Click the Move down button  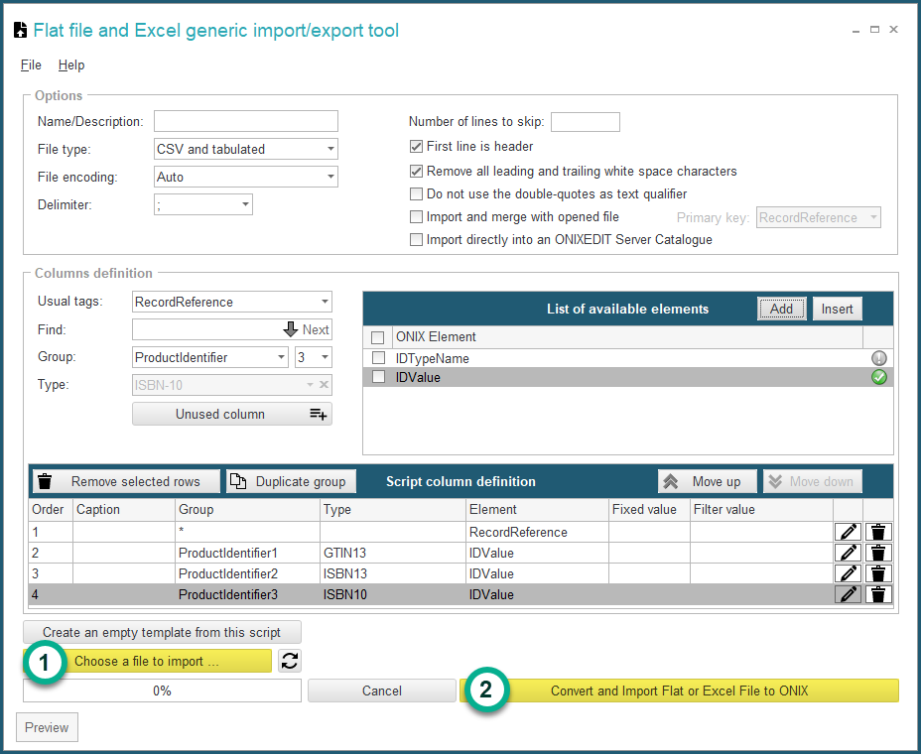pos(813,481)
